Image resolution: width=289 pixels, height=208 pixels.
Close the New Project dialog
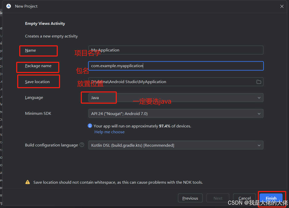tap(282, 6)
